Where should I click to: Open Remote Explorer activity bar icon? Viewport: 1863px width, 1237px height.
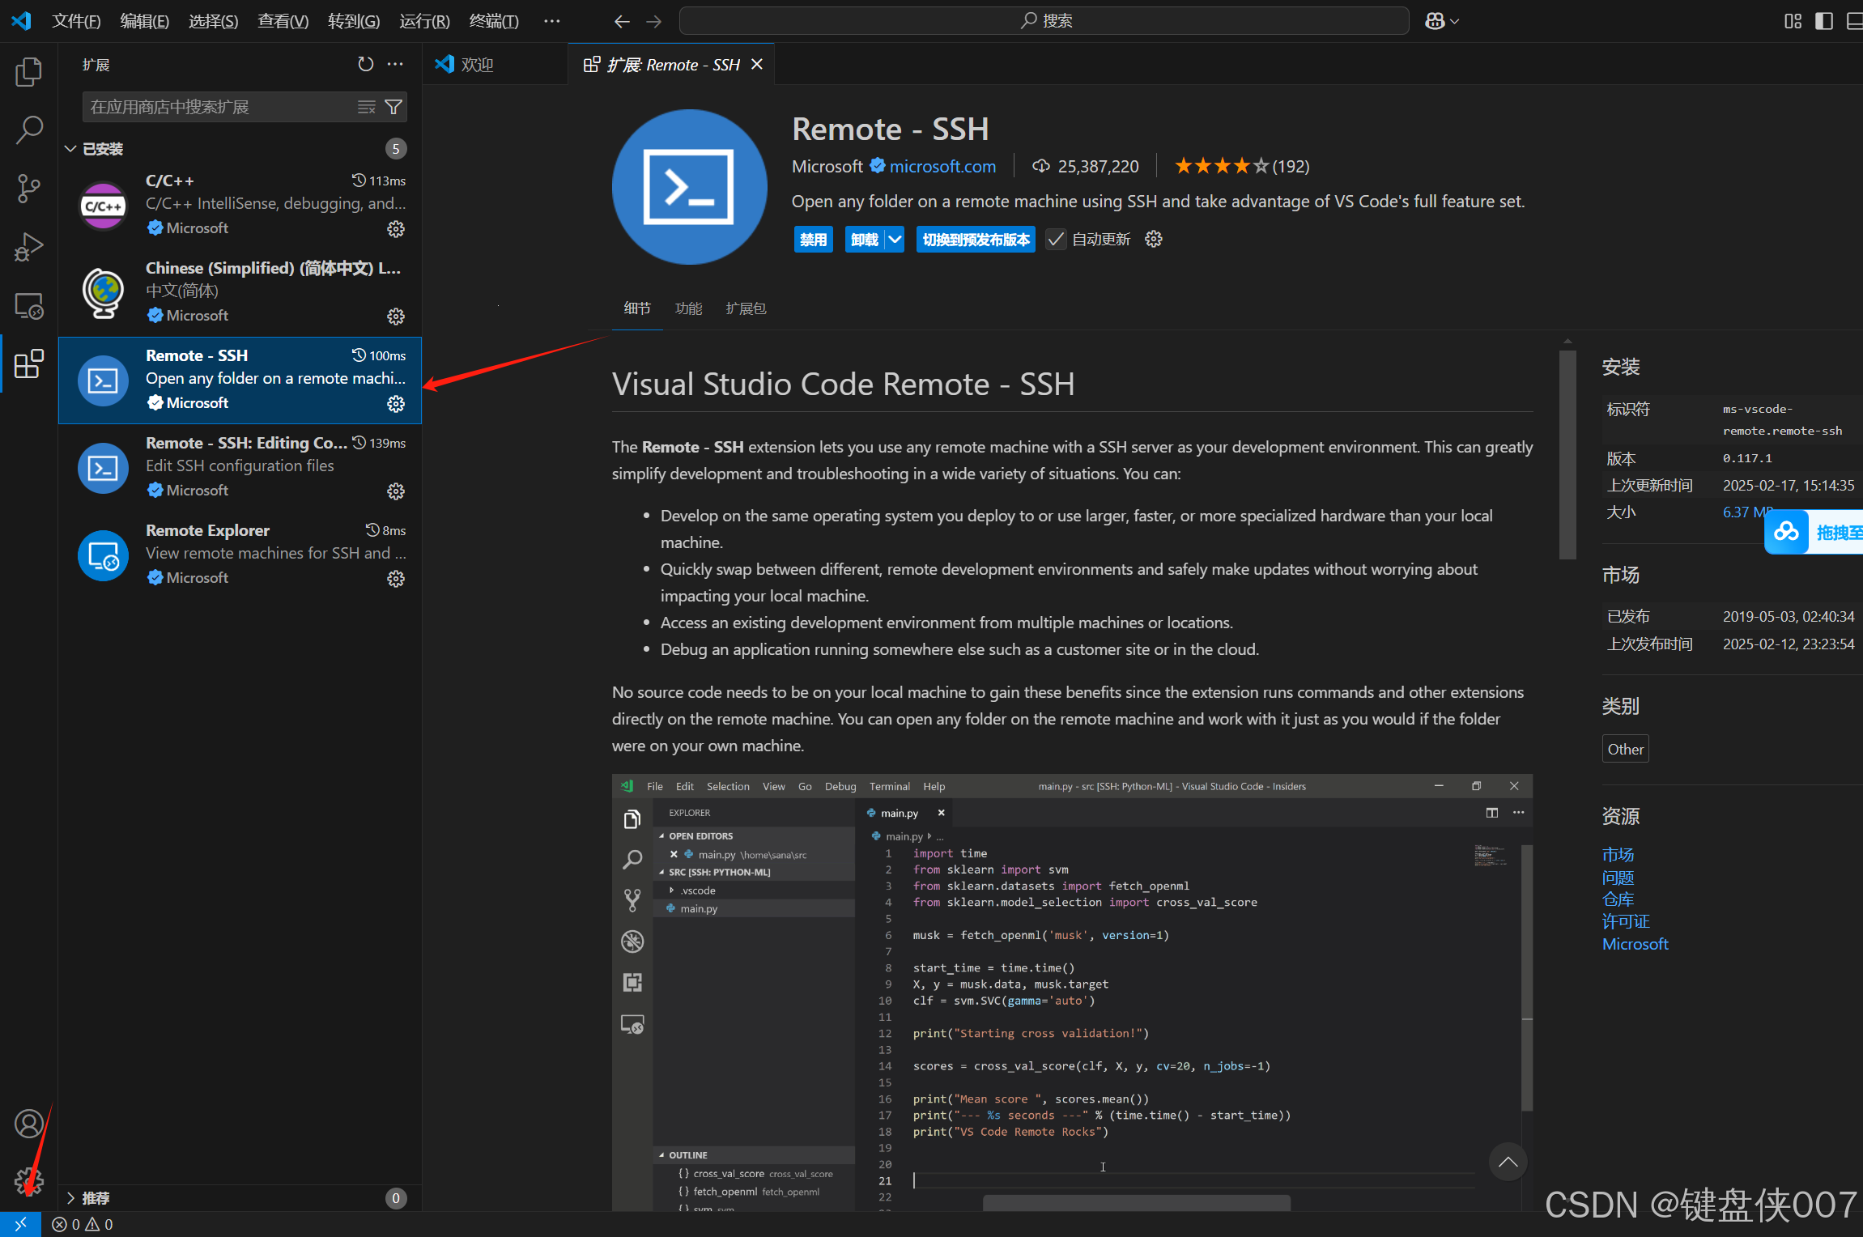pyautogui.click(x=28, y=306)
